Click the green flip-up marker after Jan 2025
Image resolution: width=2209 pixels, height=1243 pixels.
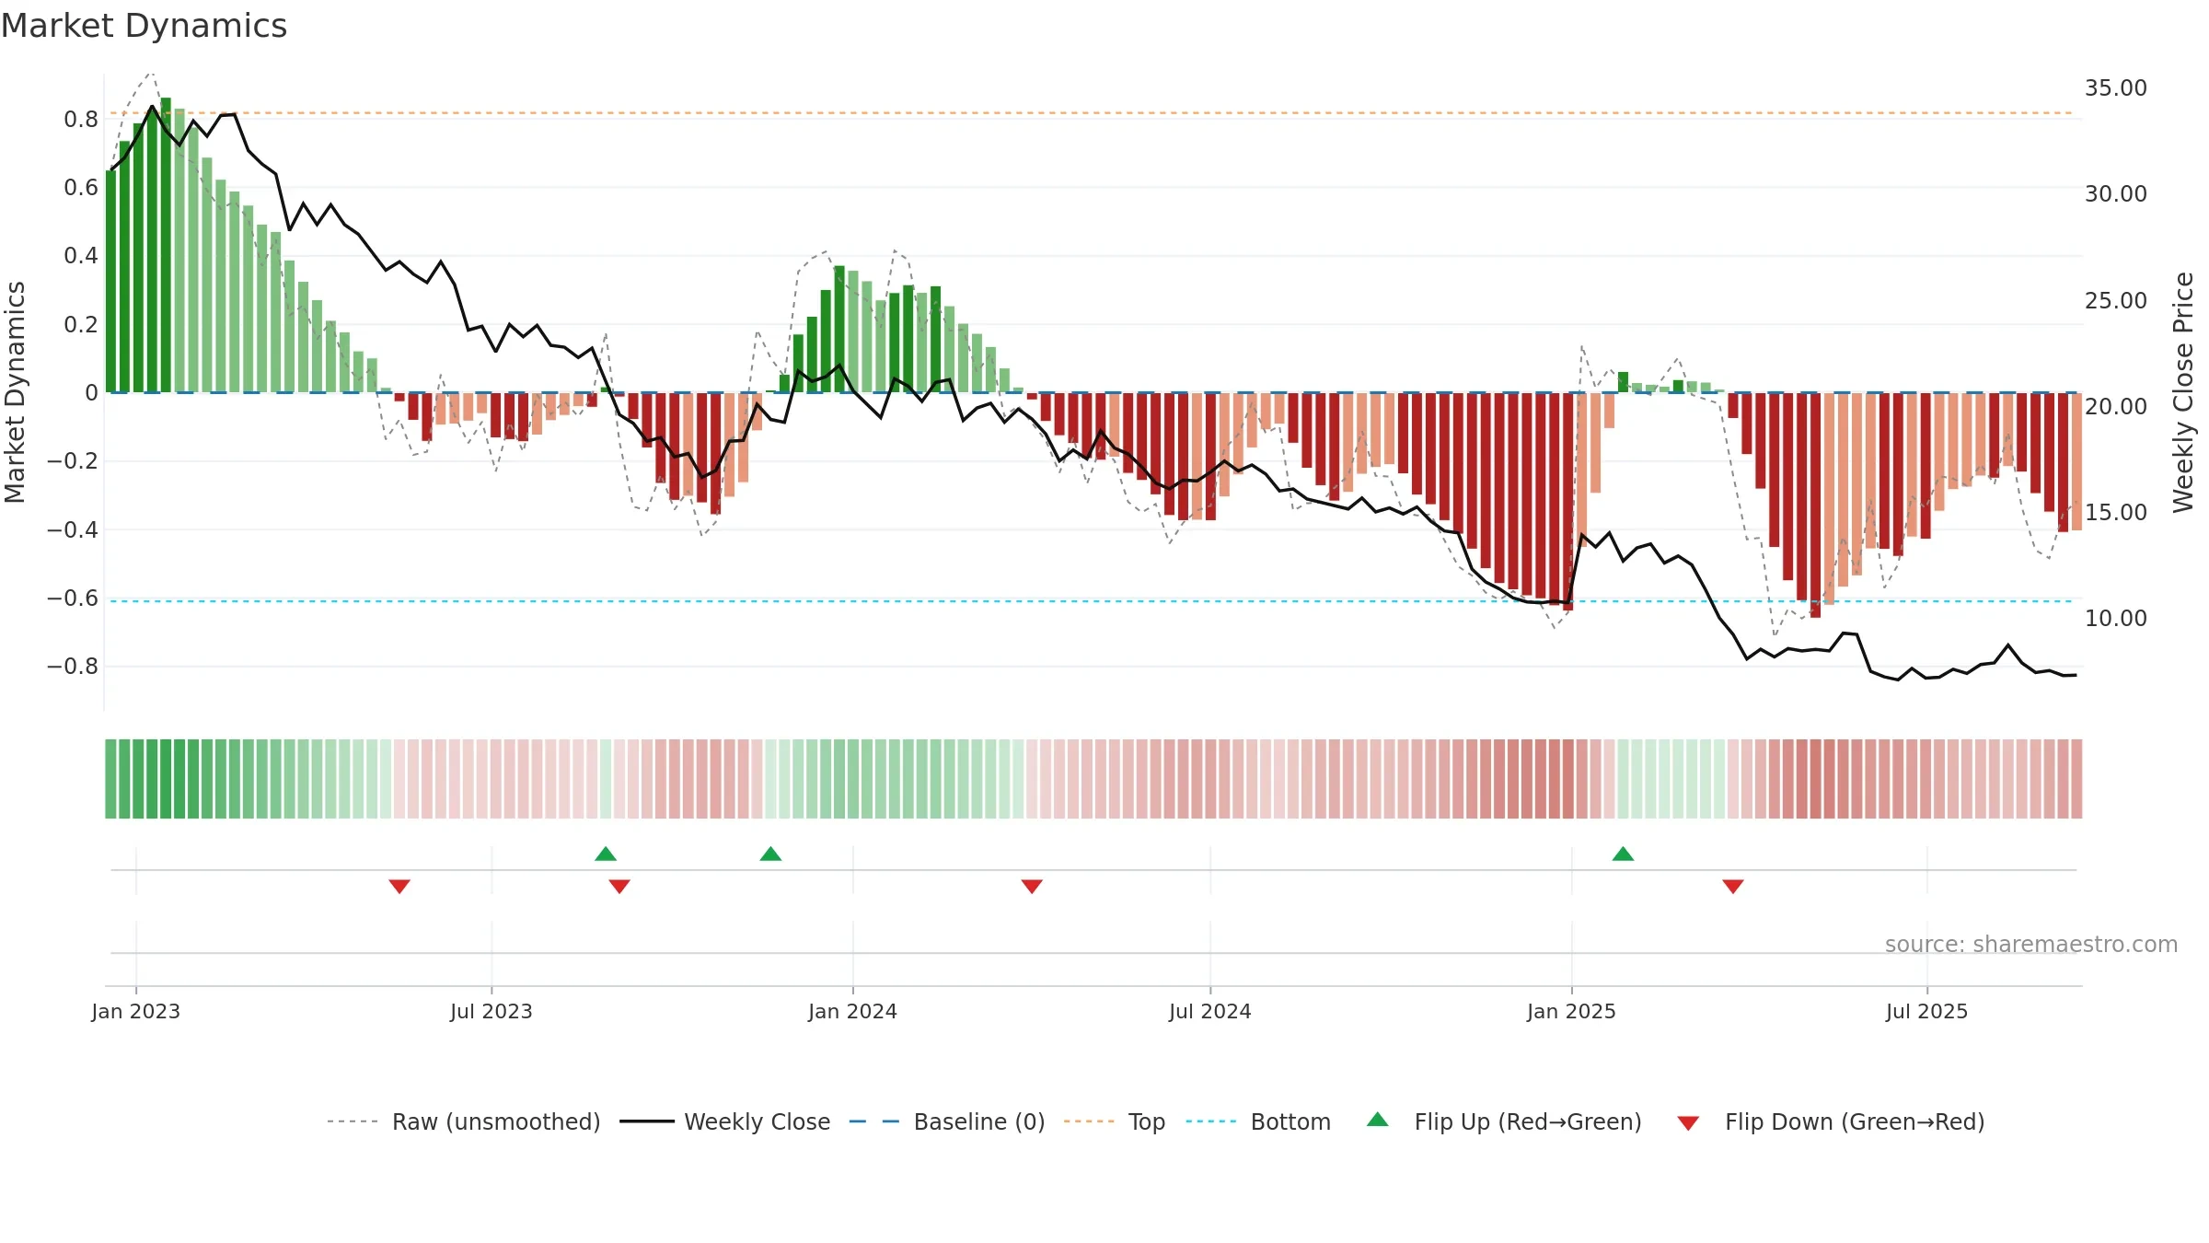[x=1624, y=854]
